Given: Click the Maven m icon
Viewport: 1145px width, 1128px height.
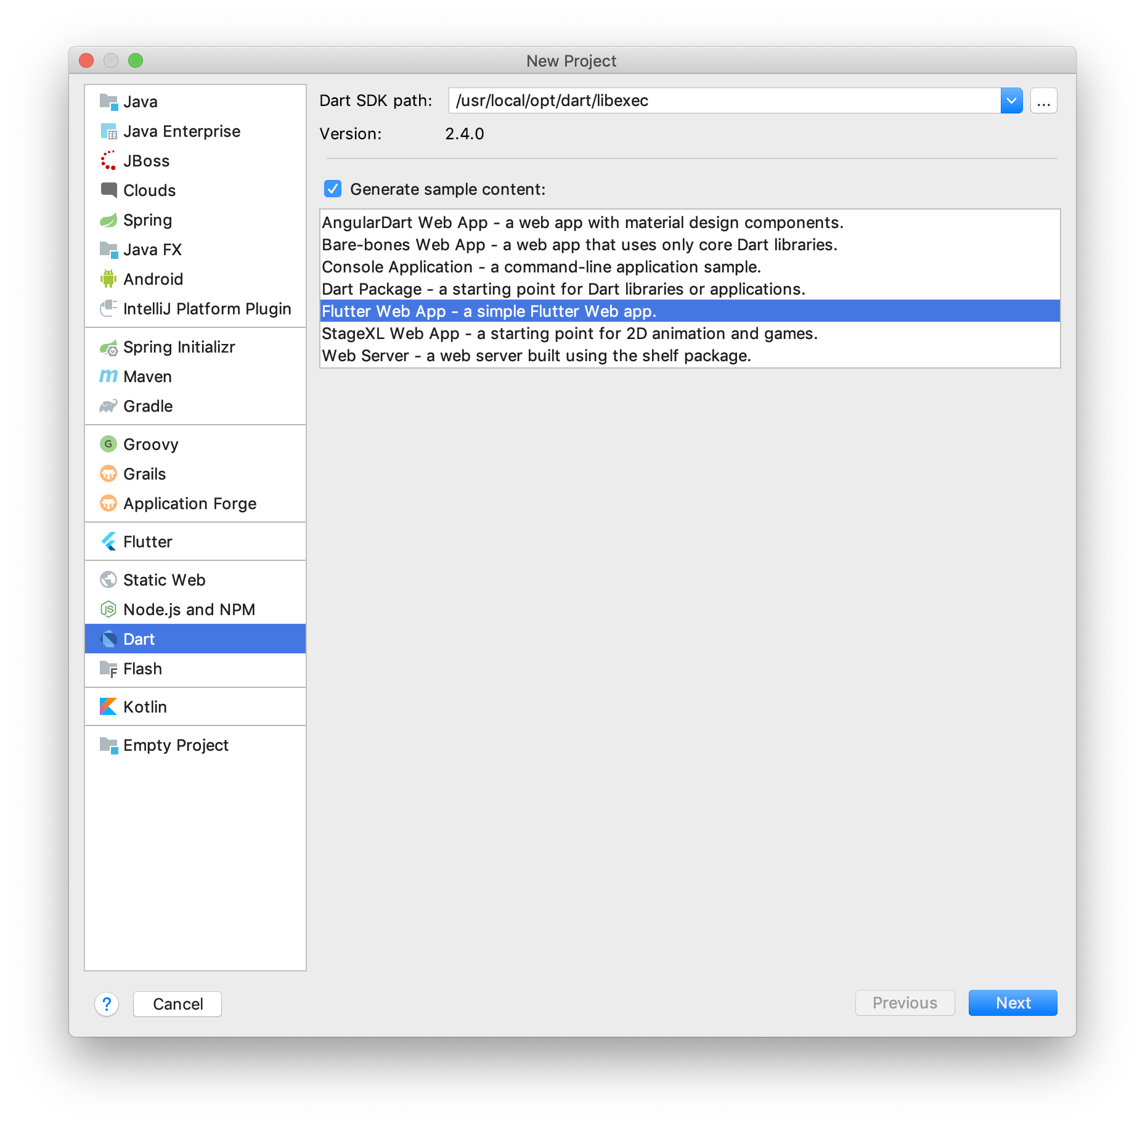Looking at the screenshot, I should pos(108,377).
